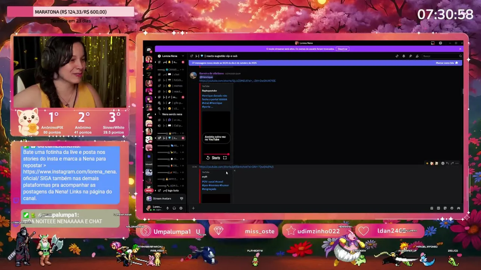This screenshot has width=481, height=270.
Task: Open Stream Avatars activity screen icon
Action: [x=182, y=199]
